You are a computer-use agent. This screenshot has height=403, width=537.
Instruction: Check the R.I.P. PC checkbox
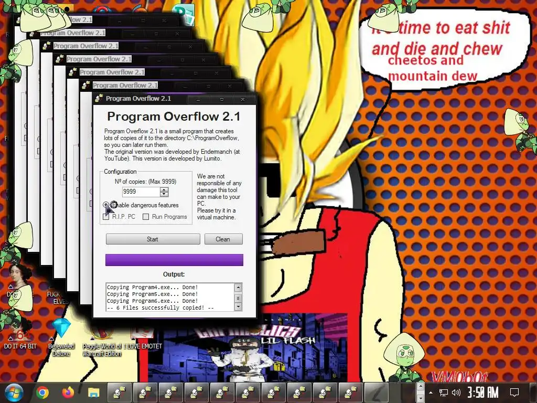106,217
